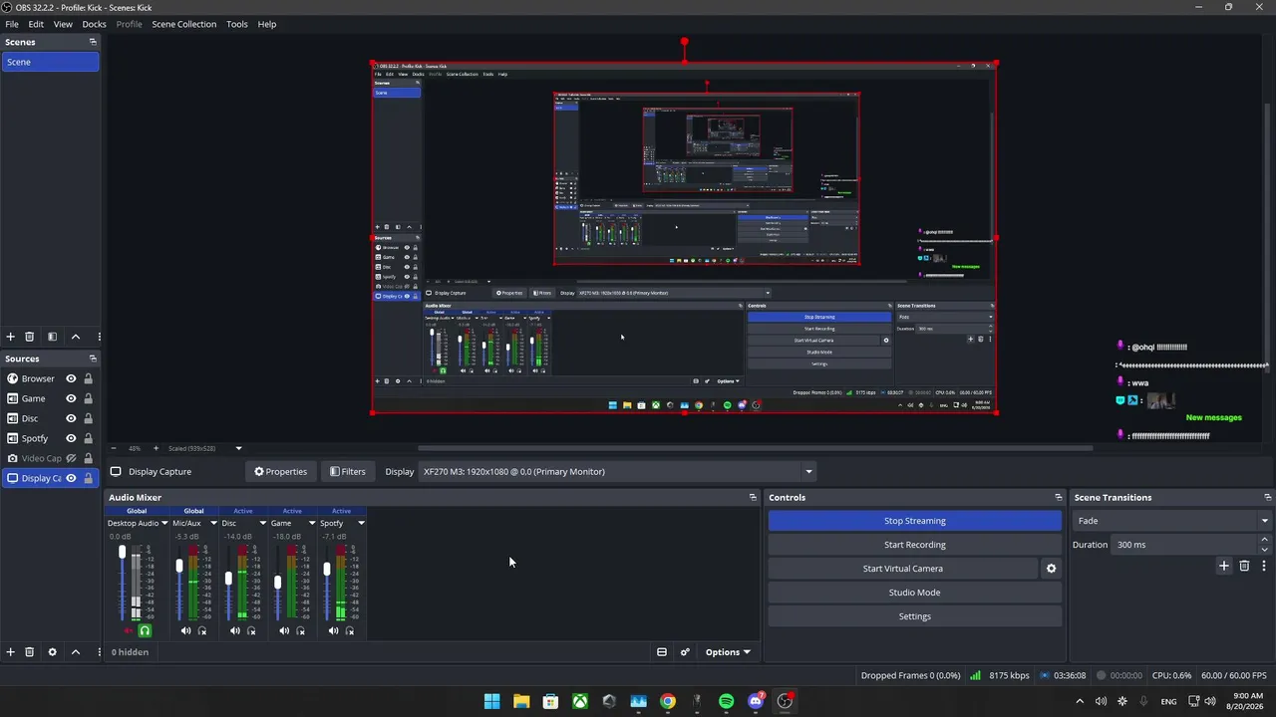Remove selected scene with trash icon
Image resolution: width=1276 pixels, height=717 pixels.
(x=29, y=337)
